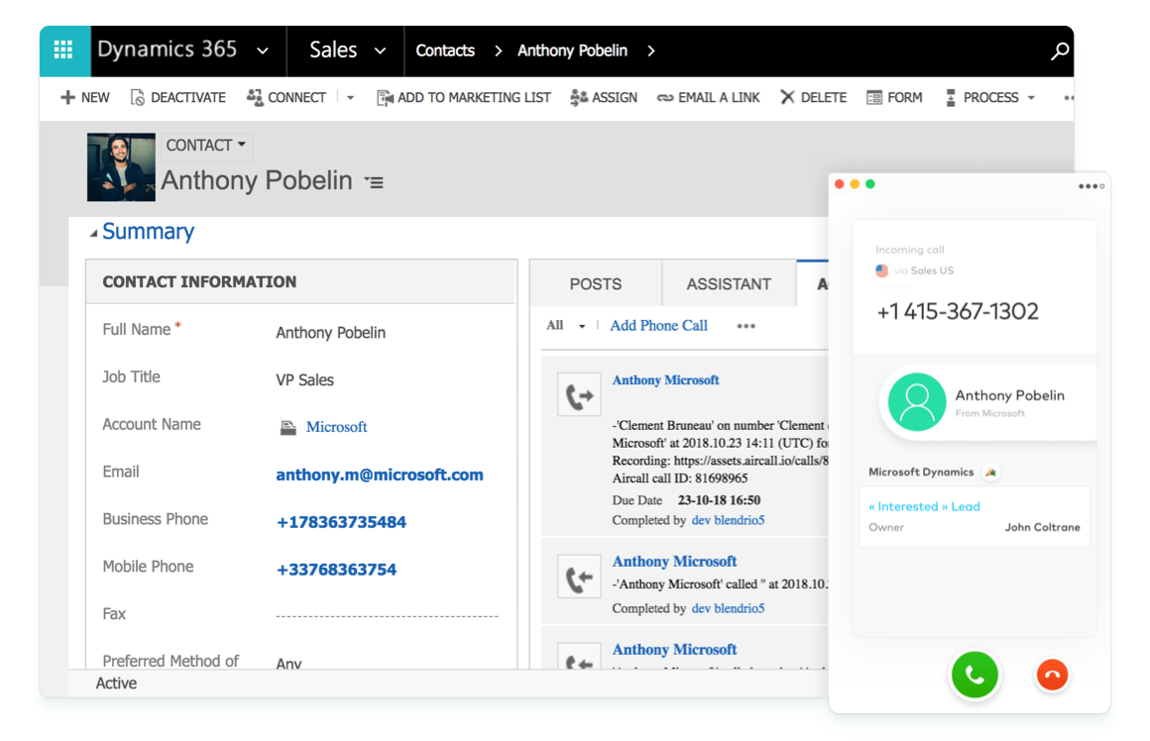Click Aircall window red close dot
1150x741 pixels.
click(839, 184)
